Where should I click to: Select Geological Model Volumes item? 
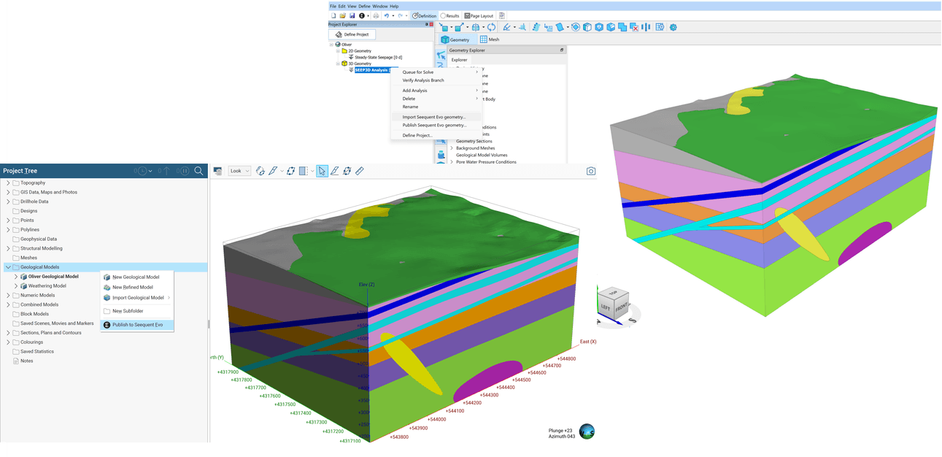(481, 155)
